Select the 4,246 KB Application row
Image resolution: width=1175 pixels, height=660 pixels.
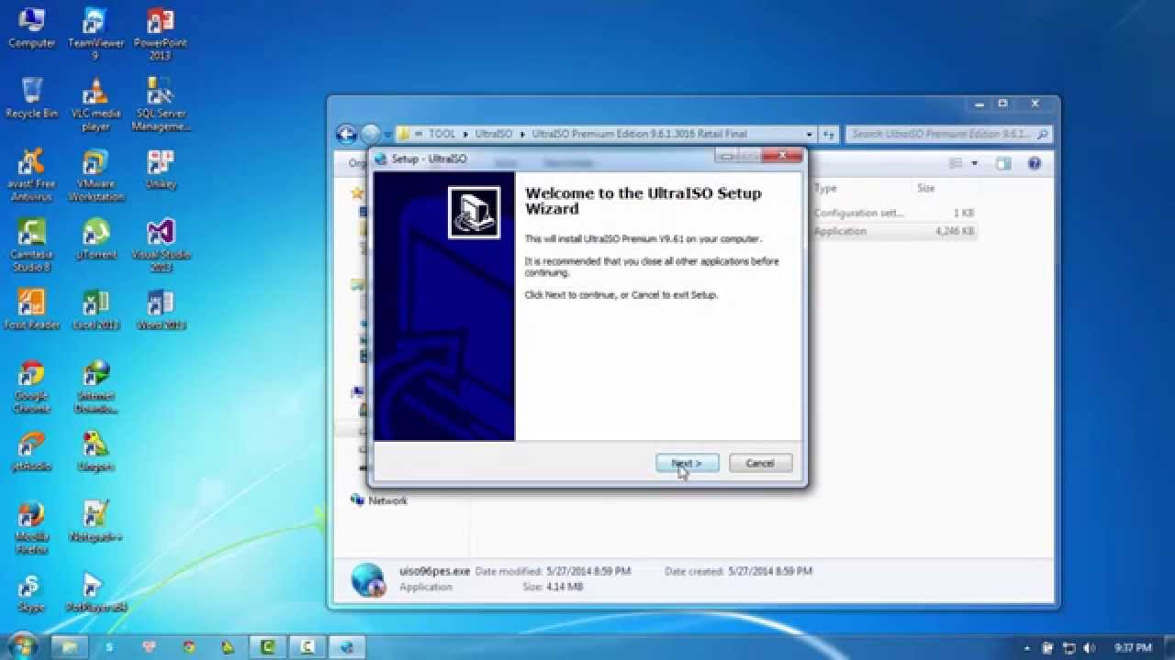pyautogui.click(x=894, y=231)
